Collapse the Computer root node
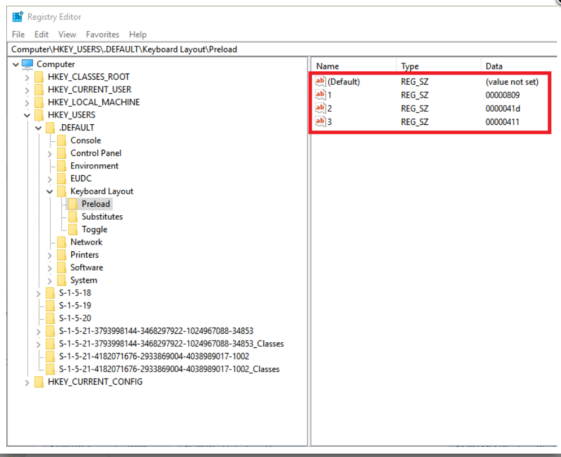Screen dimensions: 561x457 coord(15,64)
